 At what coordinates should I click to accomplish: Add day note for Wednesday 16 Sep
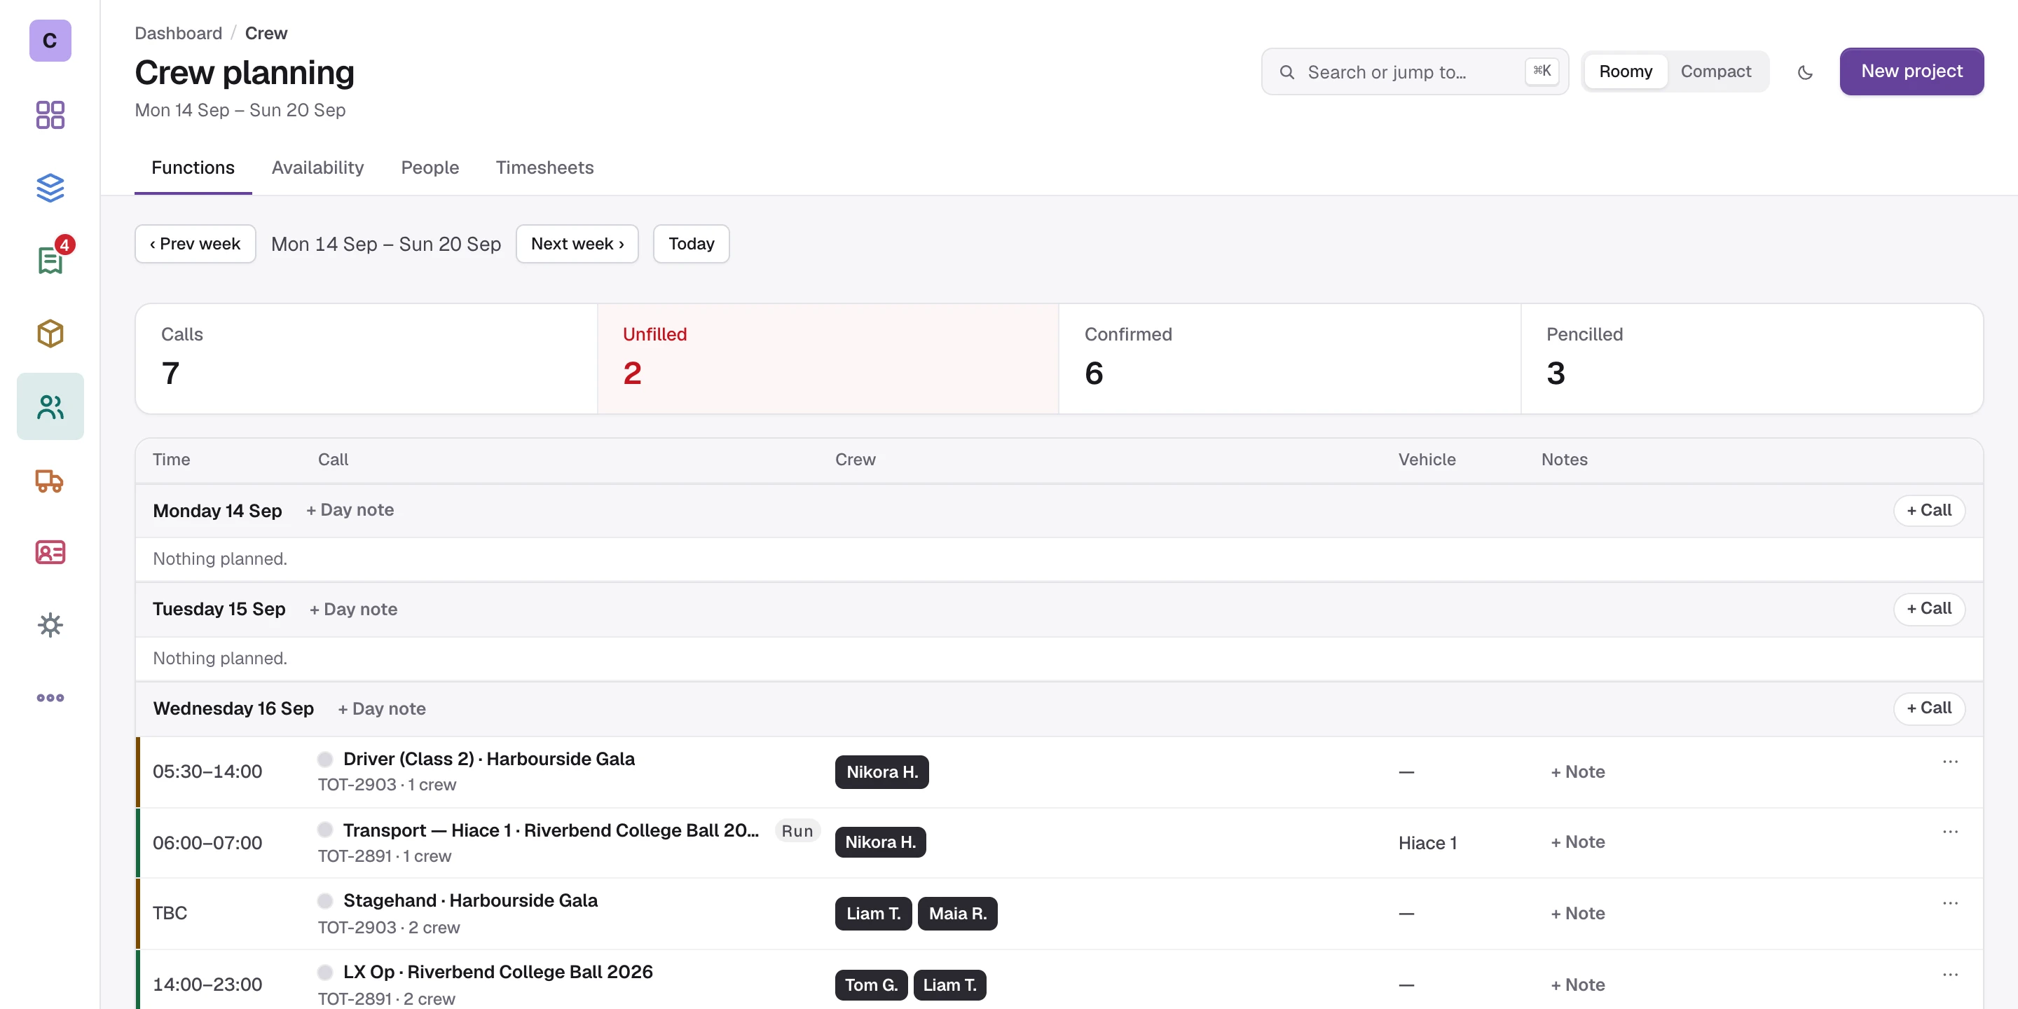(381, 709)
